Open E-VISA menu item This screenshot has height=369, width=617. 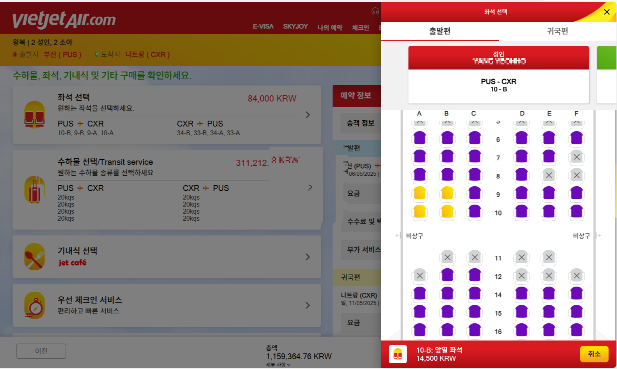click(x=263, y=27)
